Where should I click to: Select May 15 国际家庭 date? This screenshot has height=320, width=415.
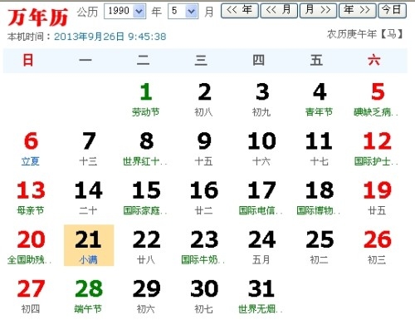(x=146, y=198)
